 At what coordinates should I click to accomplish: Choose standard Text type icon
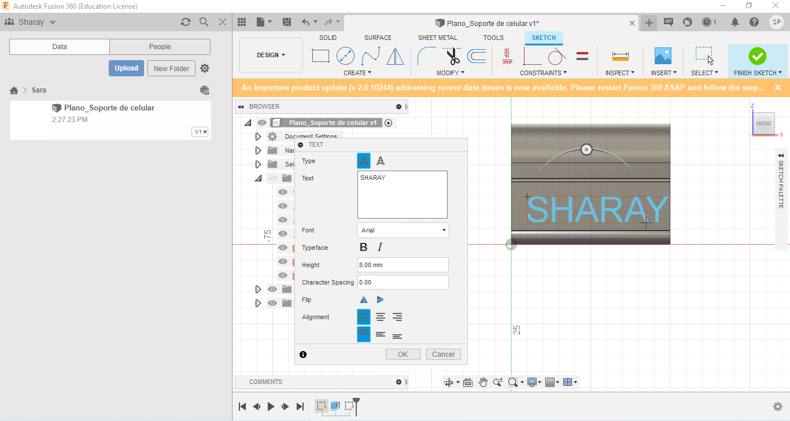coord(364,161)
